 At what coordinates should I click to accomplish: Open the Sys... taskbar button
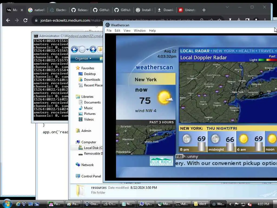pyautogui.click(x=146, y=204)
